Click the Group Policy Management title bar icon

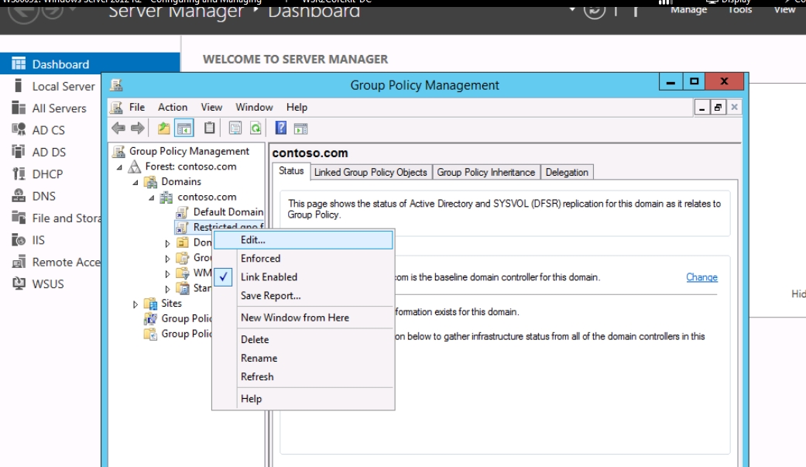point(116,85)
